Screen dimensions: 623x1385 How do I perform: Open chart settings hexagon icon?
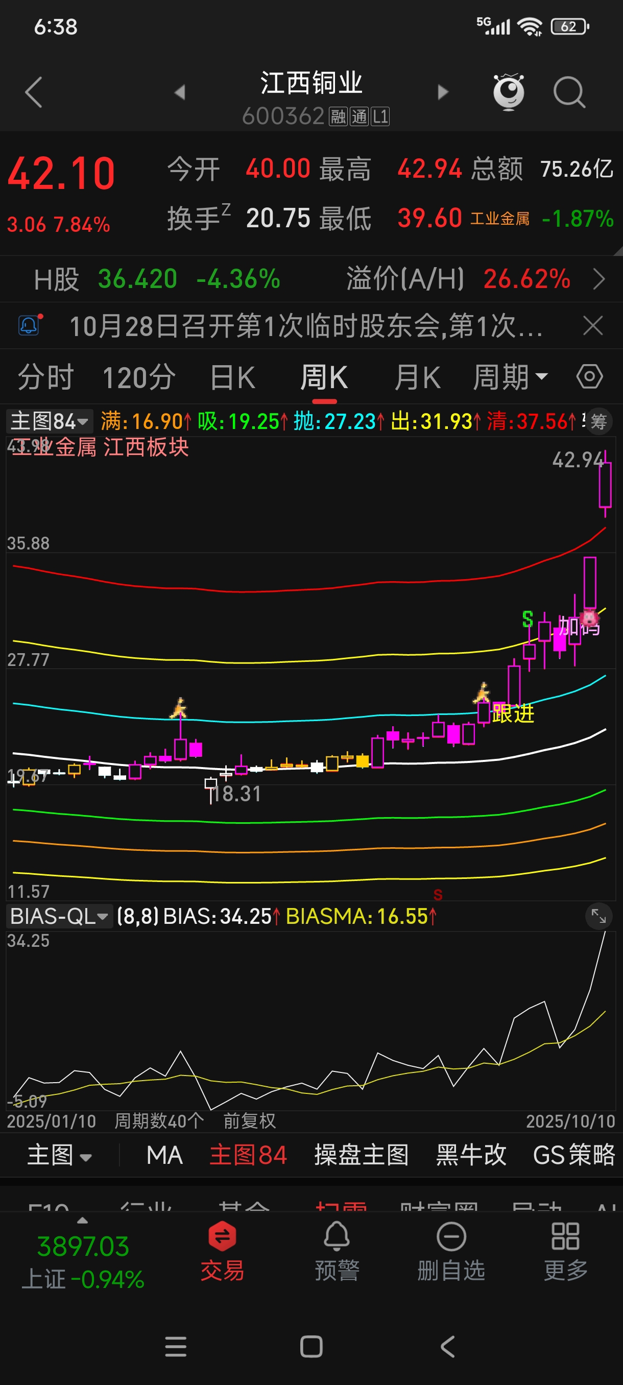(589, 376)
